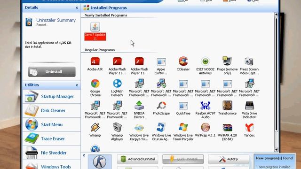Select the LogMeIn Hamachi icon
This screenshot has width=301, height=169.
(117, 88)
